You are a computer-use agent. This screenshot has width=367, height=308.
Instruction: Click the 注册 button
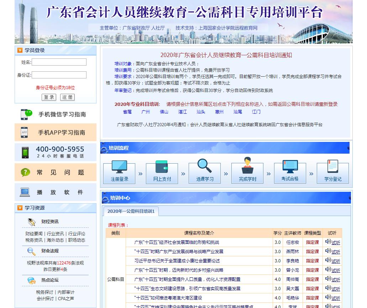[x=67, y=97]
